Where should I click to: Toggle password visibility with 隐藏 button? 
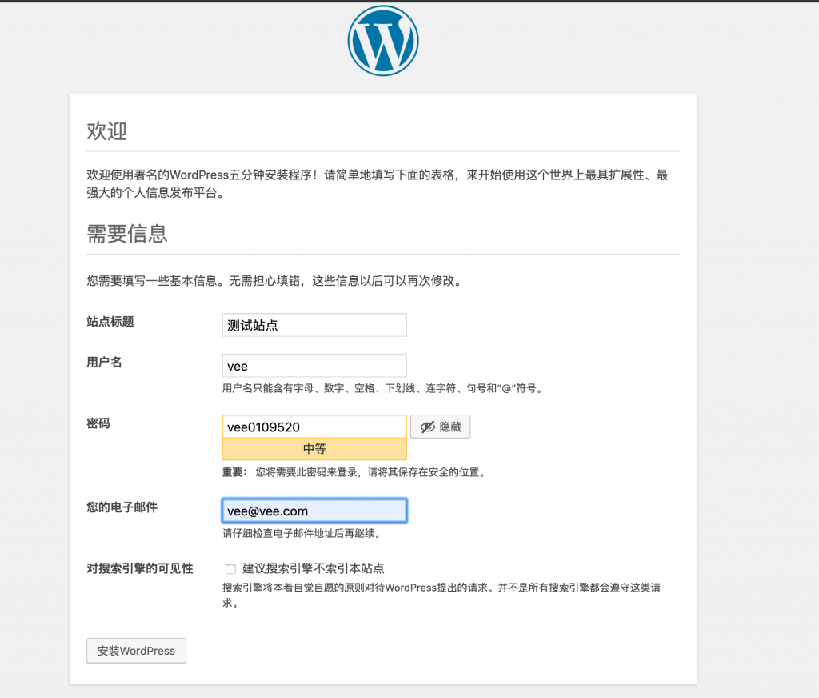[x=441, y=427]
